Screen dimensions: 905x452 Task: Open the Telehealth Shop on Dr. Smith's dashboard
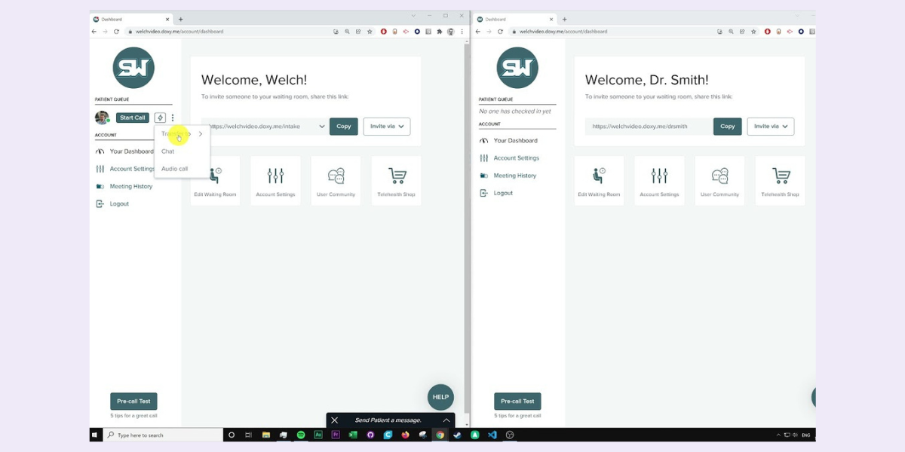pyautogui.click(x=780, y=180)
